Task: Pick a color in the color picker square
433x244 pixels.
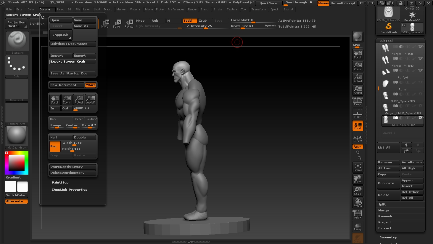Action: coord(16,163)
